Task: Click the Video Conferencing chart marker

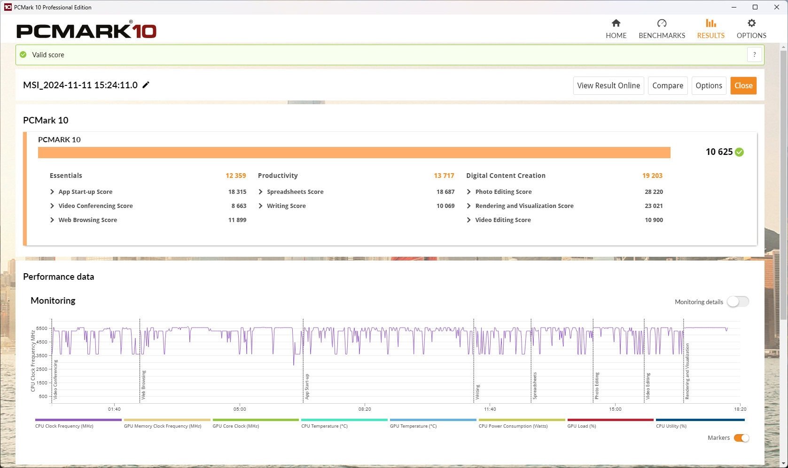Action: coord(55,380)
